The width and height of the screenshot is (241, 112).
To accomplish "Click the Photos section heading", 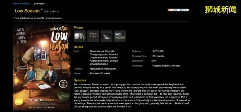I will [78, 28].
